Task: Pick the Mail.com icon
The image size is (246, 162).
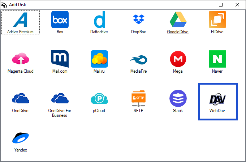Action: pos(60,59)
